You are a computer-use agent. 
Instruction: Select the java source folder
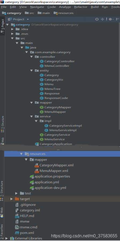tap(31, 48)
